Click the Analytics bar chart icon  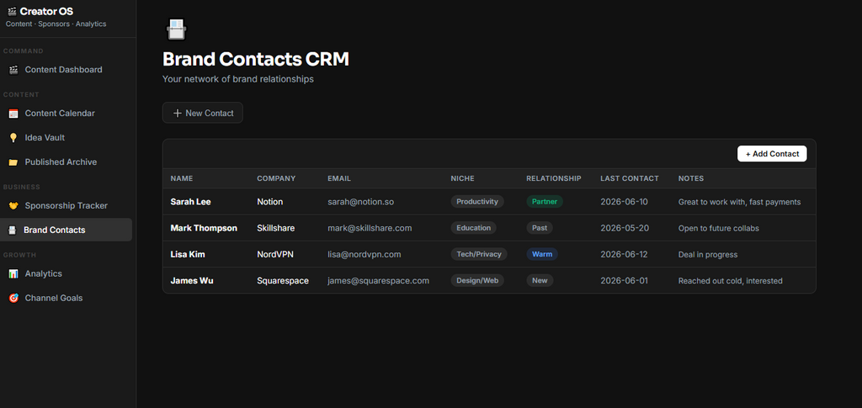[x=13, y=273]
